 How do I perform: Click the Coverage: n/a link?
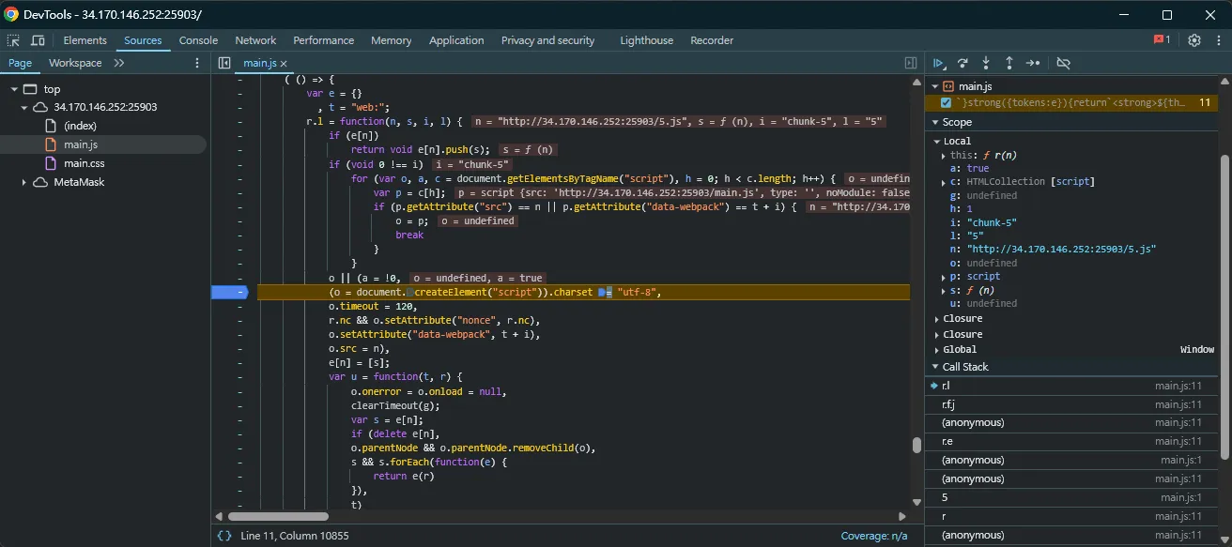click(x=873, y=536)
